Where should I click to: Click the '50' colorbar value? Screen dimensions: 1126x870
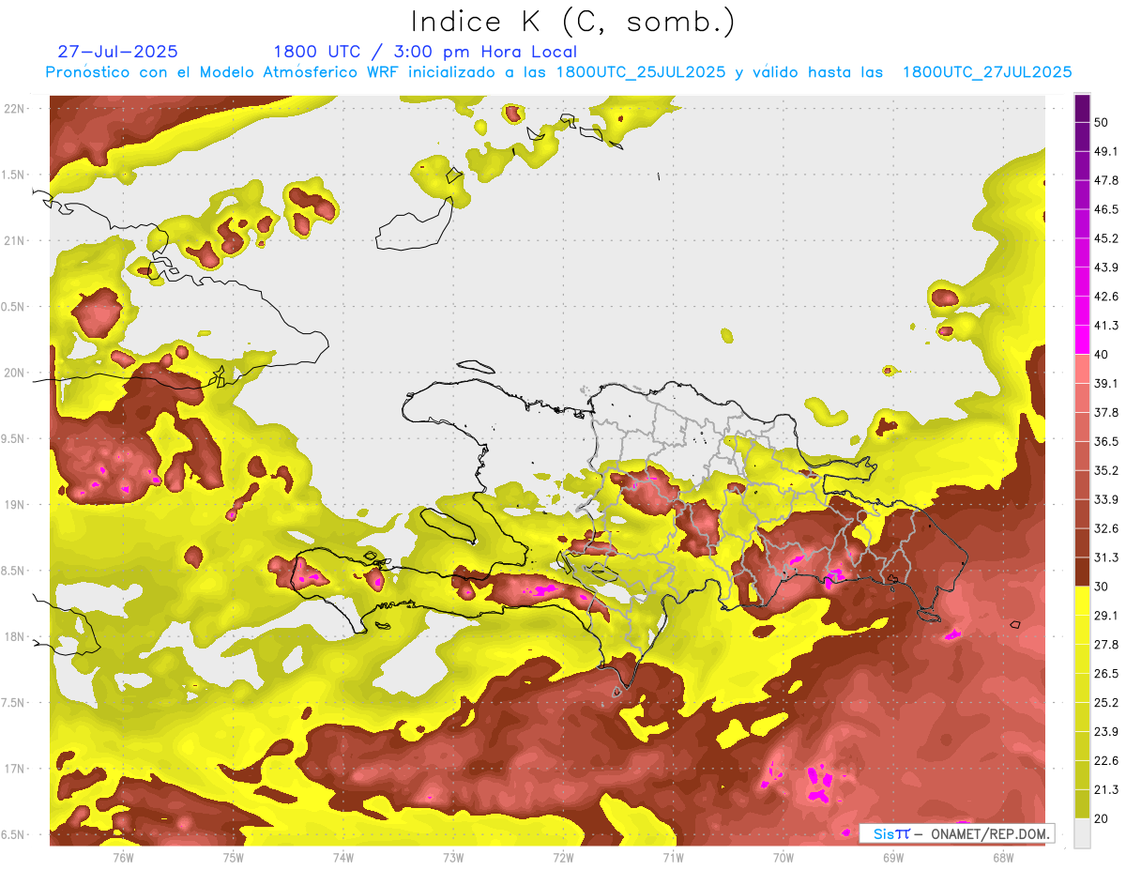pos(1103,122)
